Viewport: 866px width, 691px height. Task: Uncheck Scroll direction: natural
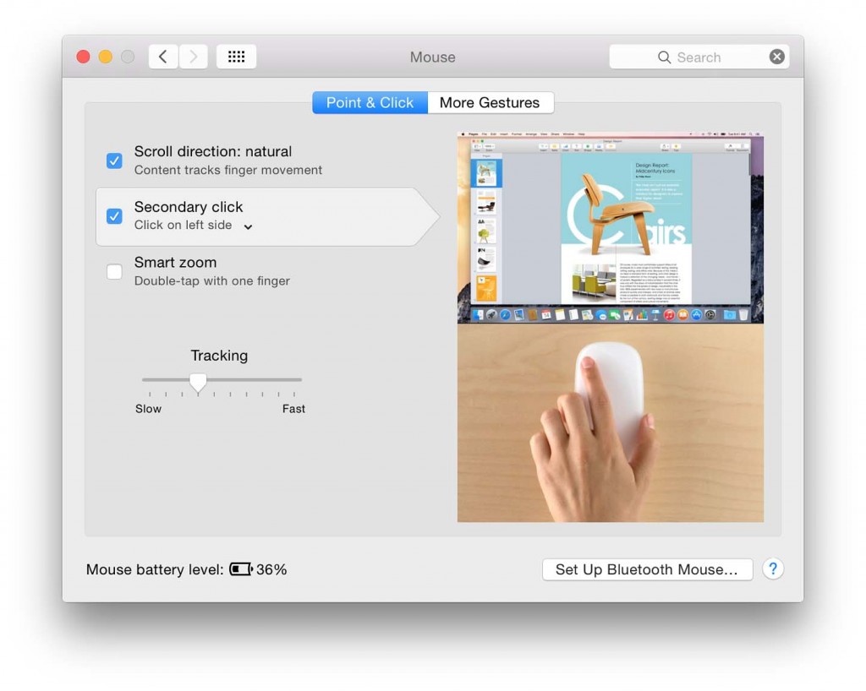pos(114,161)
